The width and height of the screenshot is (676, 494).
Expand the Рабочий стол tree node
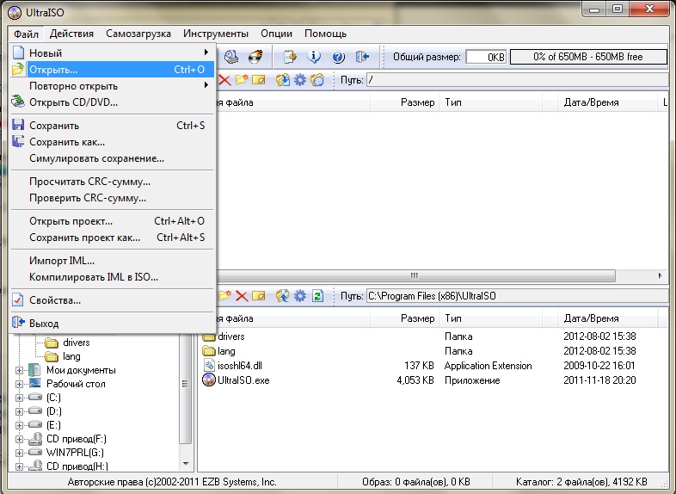[x=19, y=384]
